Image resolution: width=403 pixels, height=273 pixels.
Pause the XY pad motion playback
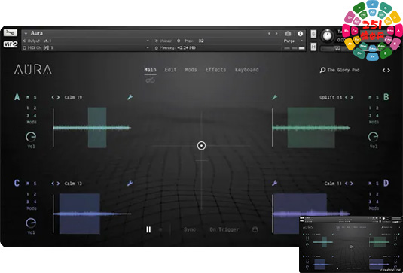click(148, 229)
